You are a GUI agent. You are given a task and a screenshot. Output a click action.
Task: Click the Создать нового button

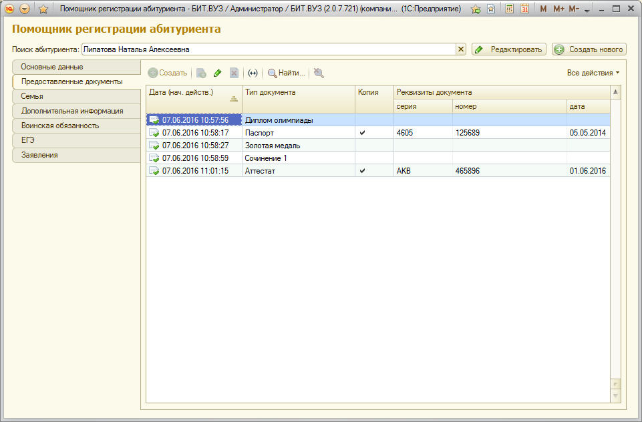tap(589, 49)
